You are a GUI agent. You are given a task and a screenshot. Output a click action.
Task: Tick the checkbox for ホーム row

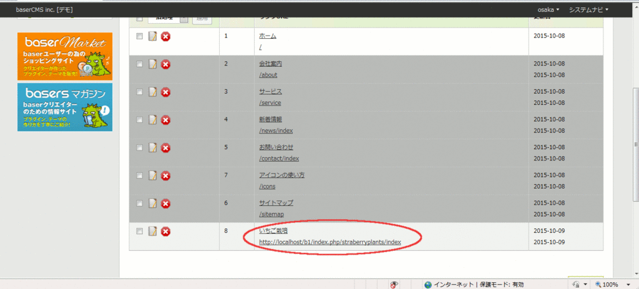139,36
